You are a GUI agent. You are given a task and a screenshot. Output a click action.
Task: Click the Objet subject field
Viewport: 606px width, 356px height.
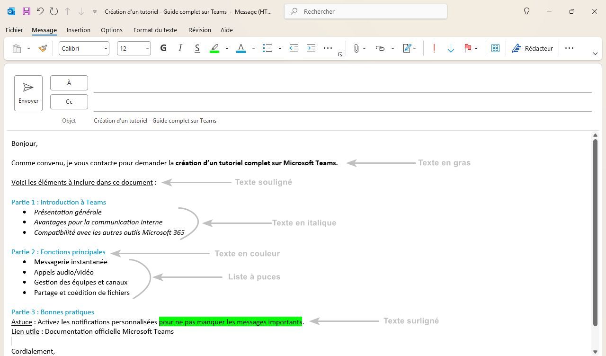pos(343,121)
